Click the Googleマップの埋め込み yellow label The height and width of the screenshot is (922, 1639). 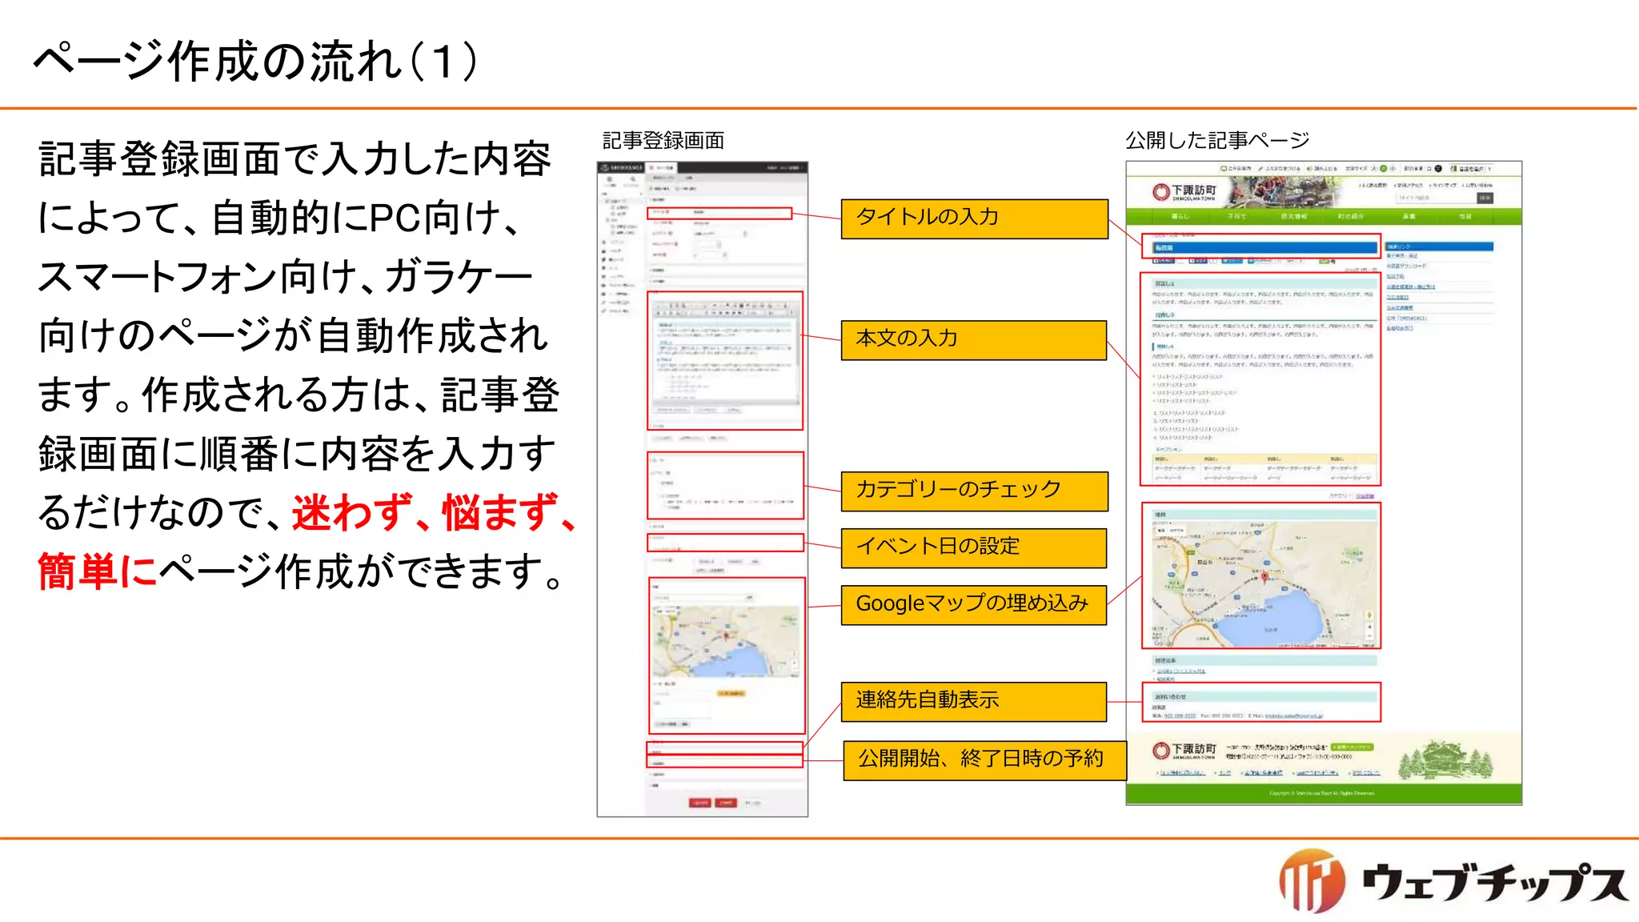[x=974, y=604]
